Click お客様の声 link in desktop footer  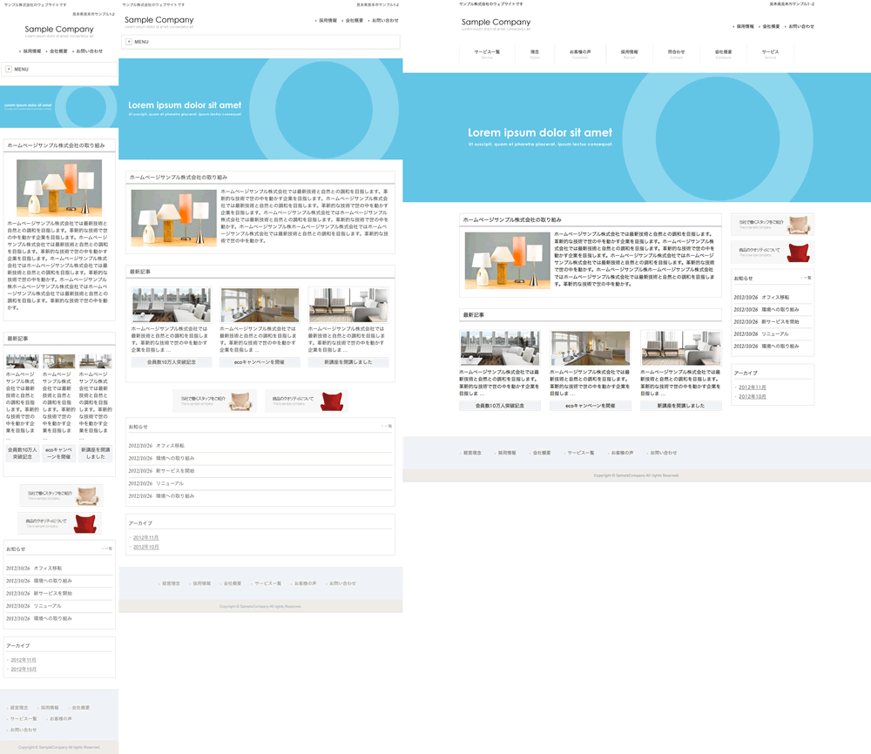622,453
